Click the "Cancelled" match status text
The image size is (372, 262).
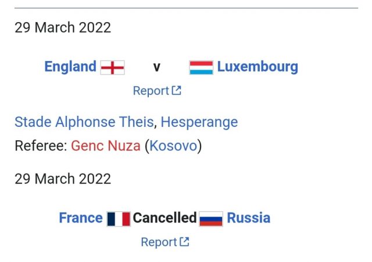click(164, 218)
